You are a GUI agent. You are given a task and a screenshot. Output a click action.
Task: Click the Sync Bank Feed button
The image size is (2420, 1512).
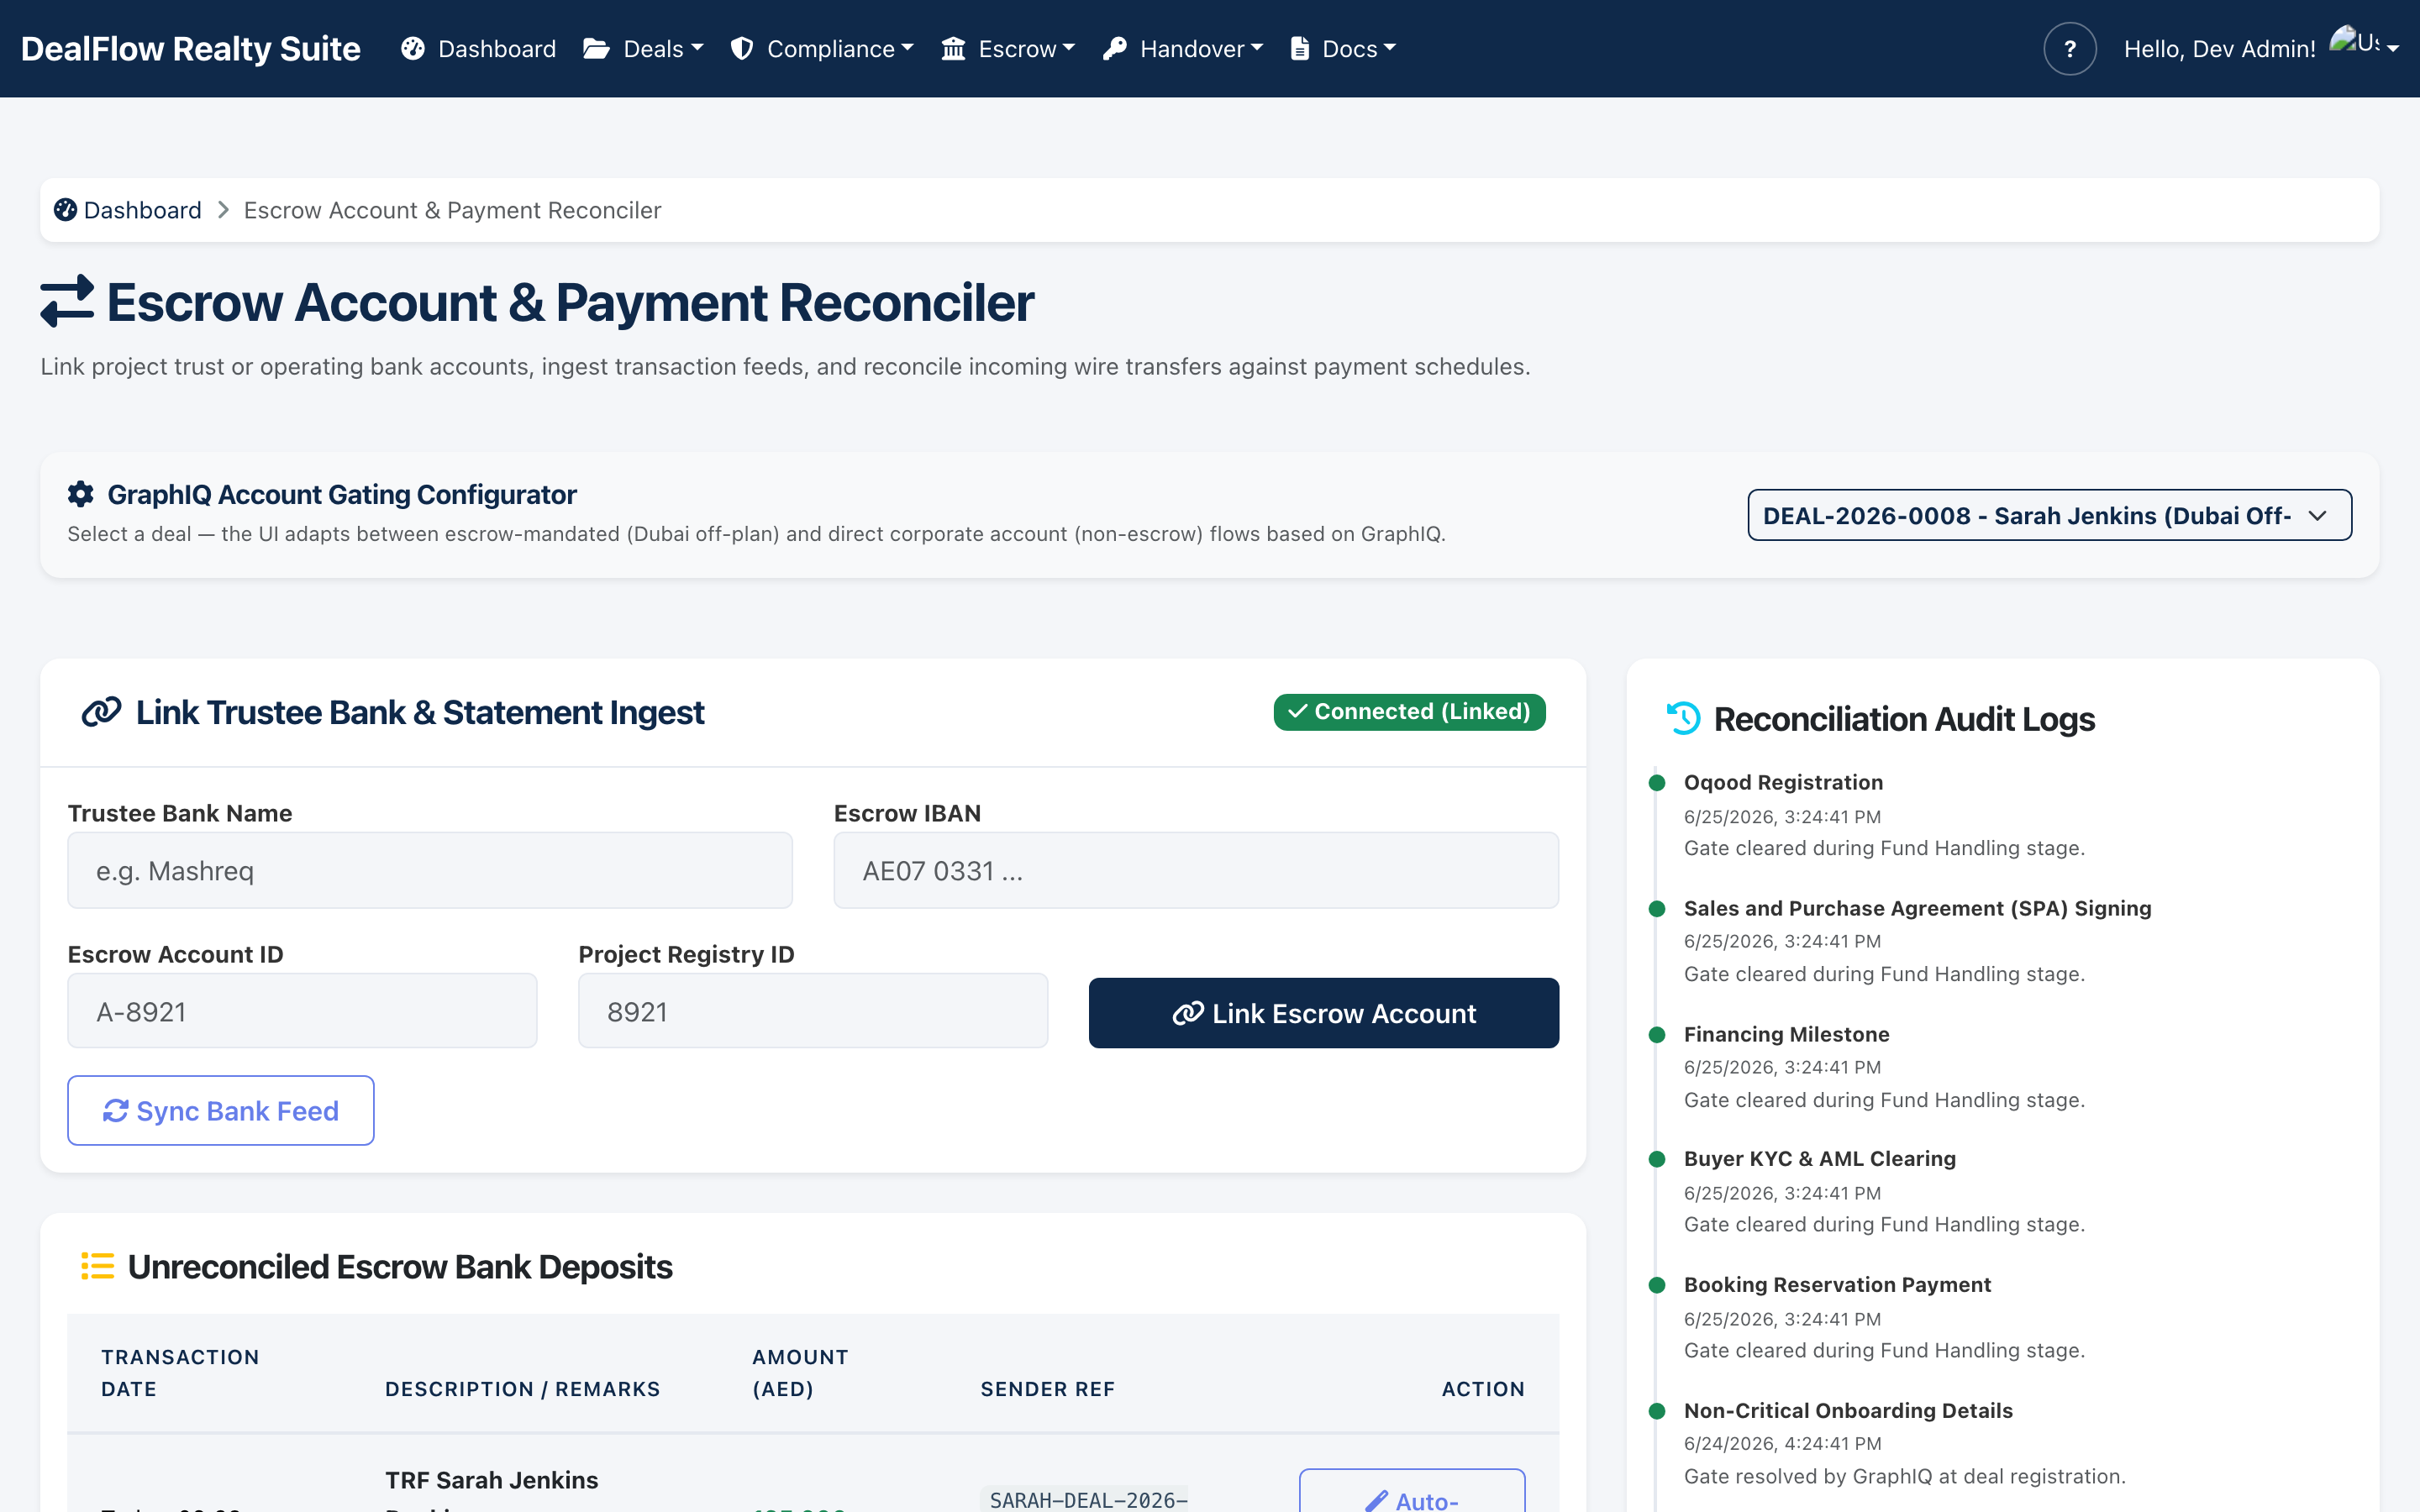click(221, 1110)
